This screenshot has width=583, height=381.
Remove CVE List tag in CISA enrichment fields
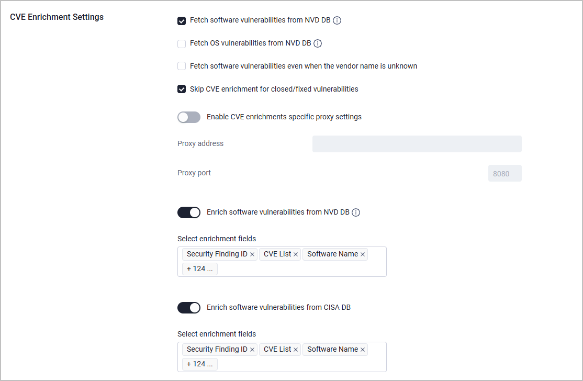point(296,350)
